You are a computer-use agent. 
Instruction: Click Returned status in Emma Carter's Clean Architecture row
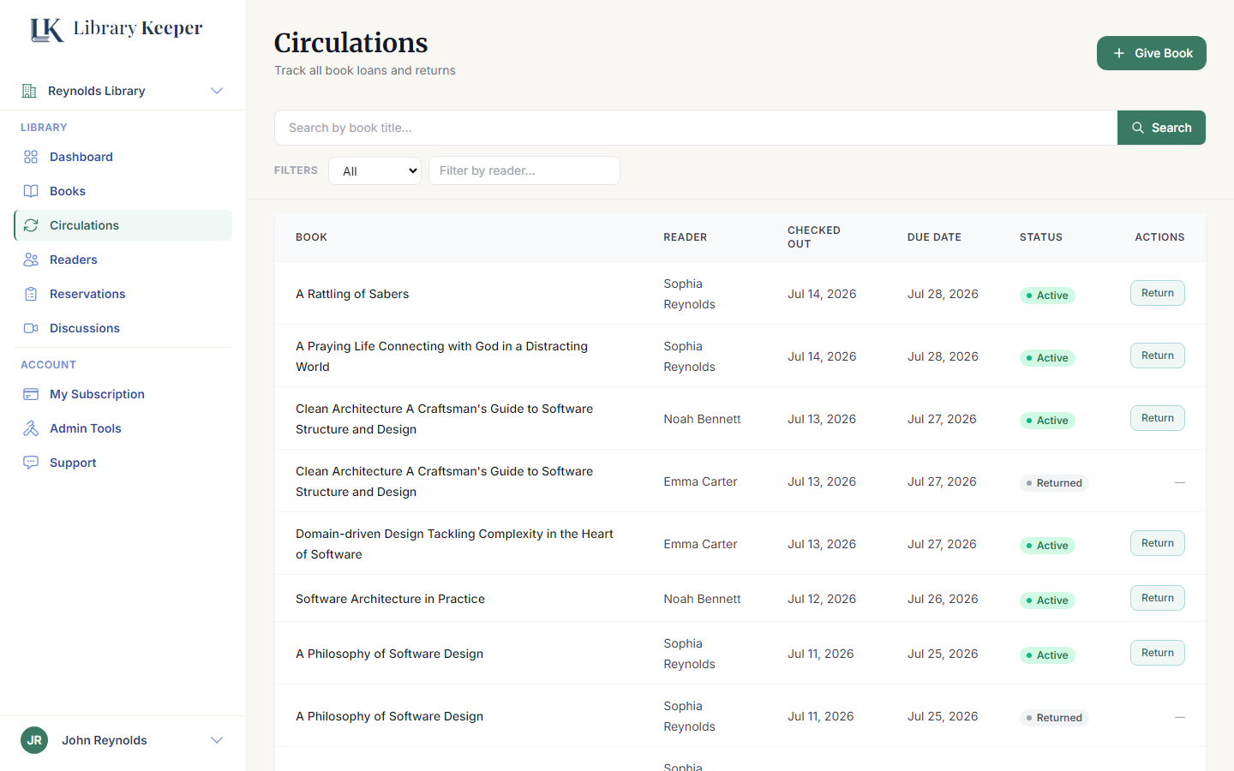pyautogui.click(x=1054, y=483)
